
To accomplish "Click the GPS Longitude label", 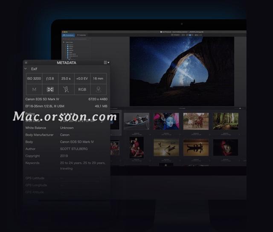I will point(36,185).
